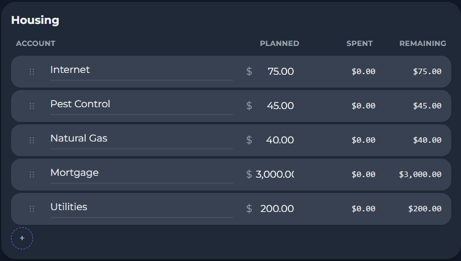The width and height of the screenshot is (461, 261).
Task: Click the Internet planned amount 75.00
Action: click(280, 72)
